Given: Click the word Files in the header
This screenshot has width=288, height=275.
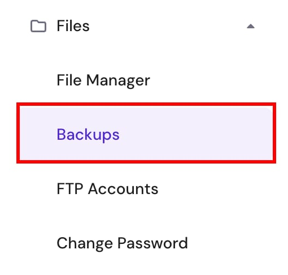Looking at the screenshot, I should click(x=73, y=26).
